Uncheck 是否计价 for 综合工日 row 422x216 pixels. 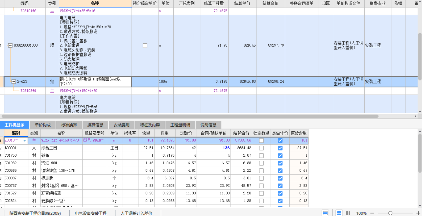point(280,148)
